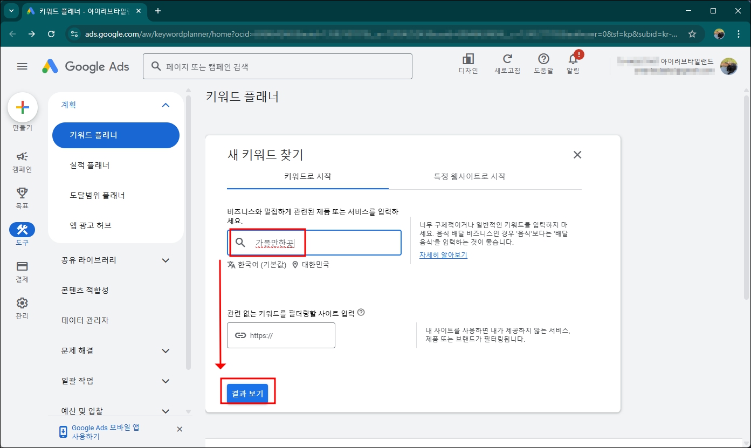Open the 자세히 알아보기 link
751x448 pixels.
tap(442, 254)
